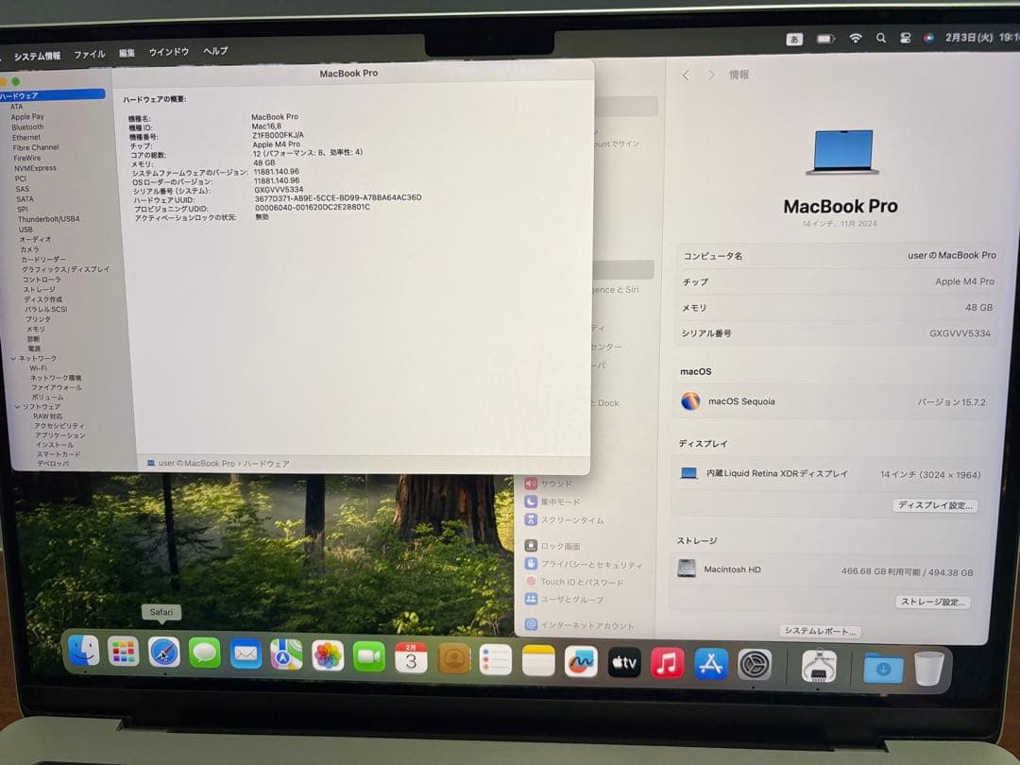Click the battery status icon
This screenshot has height=765, width=1020.
pyautogui.click(x=825, y=39)
